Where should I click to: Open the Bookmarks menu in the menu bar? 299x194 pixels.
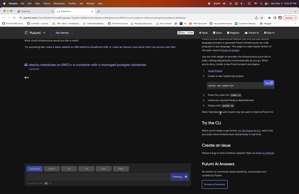pos(59,3)
